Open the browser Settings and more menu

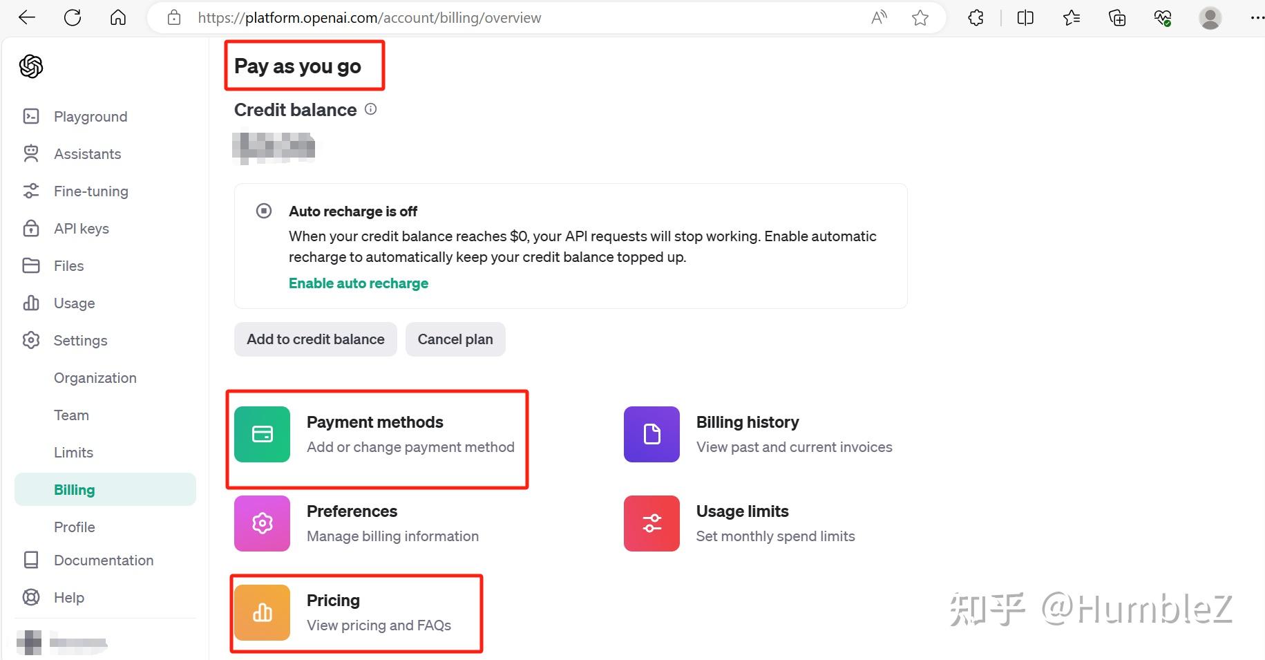1257,18
